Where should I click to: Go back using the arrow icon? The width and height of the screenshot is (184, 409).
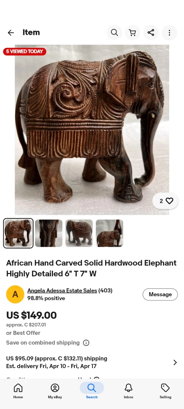point(11,33)
